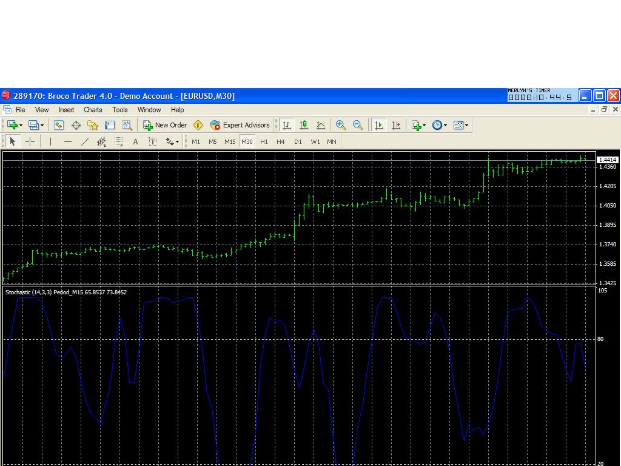The width and height of the screenshot is (621, 466).
Task: Click the New Order button
Action: click(x=165, y=125)
